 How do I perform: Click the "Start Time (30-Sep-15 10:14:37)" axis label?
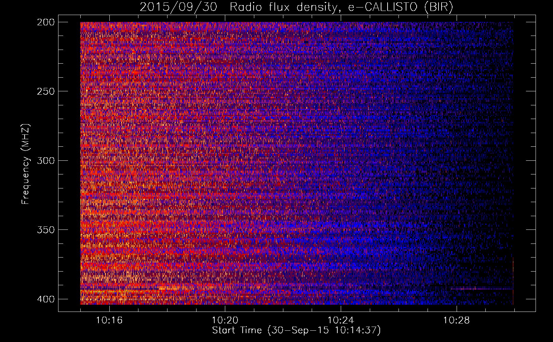coord(296,330)
